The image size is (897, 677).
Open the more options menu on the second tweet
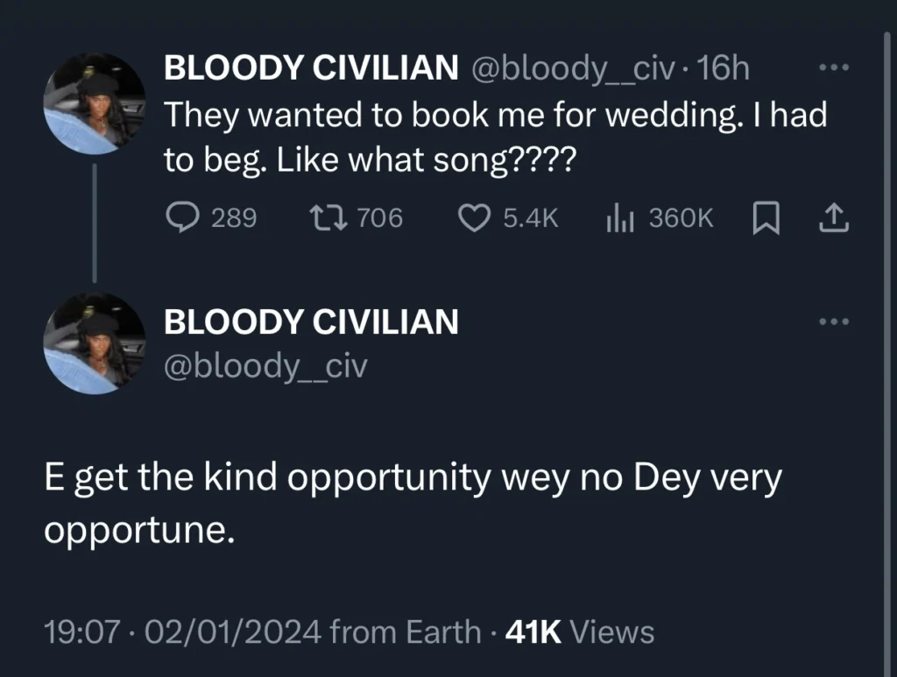click(x=832, y=321)
